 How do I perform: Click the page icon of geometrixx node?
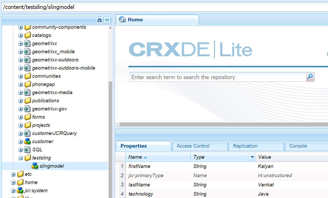pos(27,44)
